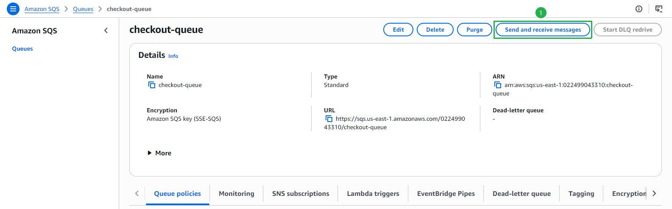This screenshot has height=209, width=672.
Task: Click the Standard type value
Action: tap(336, 85)
